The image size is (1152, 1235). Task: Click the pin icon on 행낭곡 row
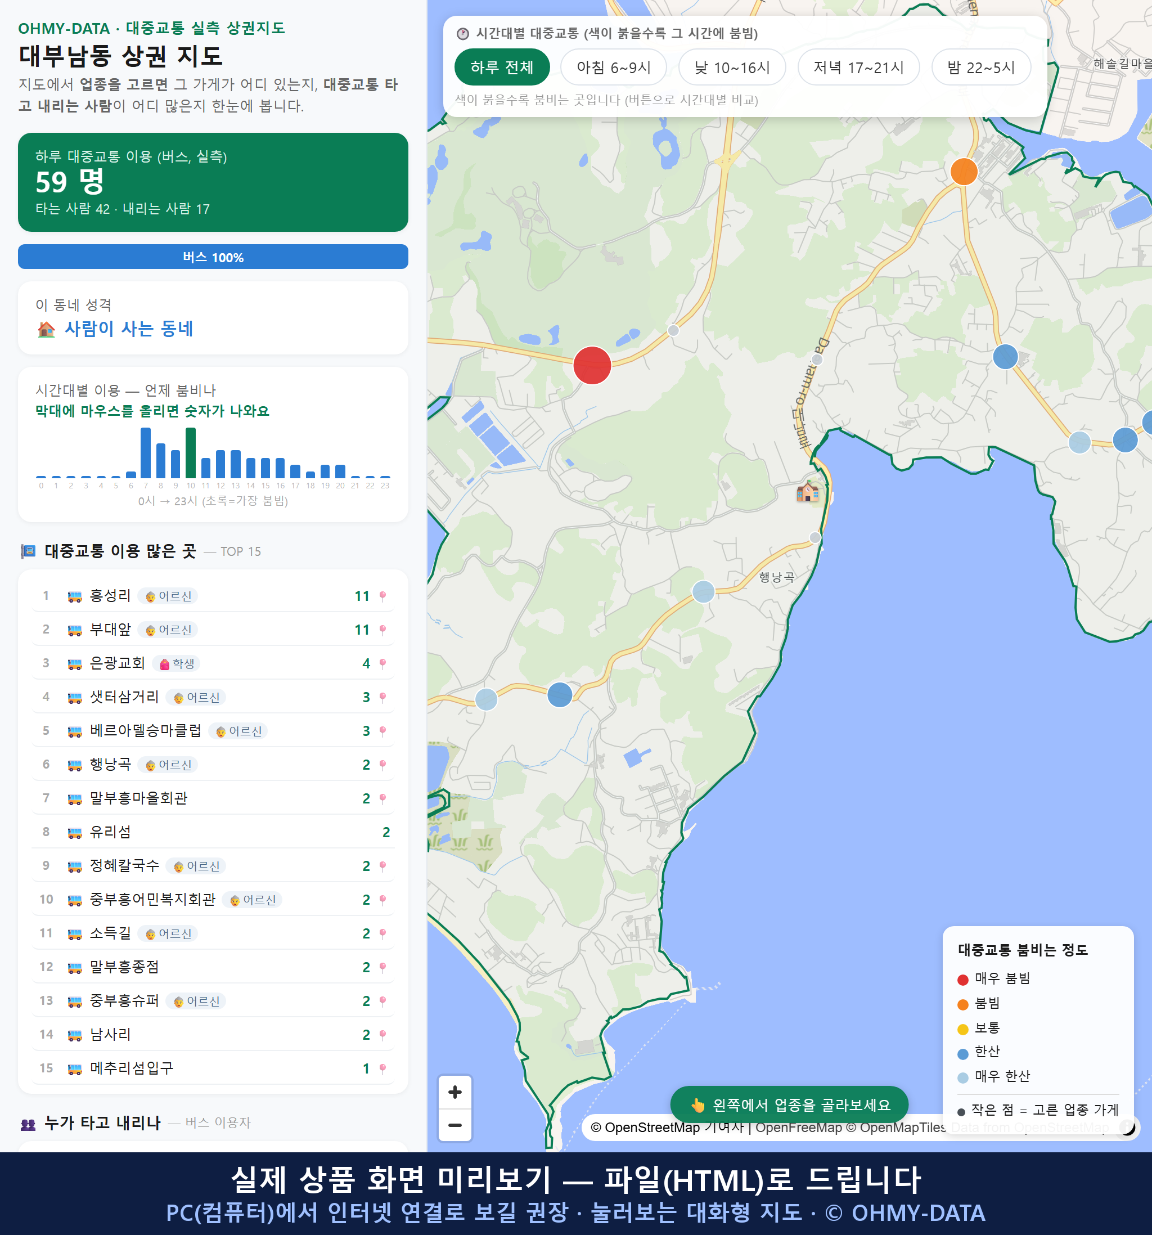tap(382, 765)
